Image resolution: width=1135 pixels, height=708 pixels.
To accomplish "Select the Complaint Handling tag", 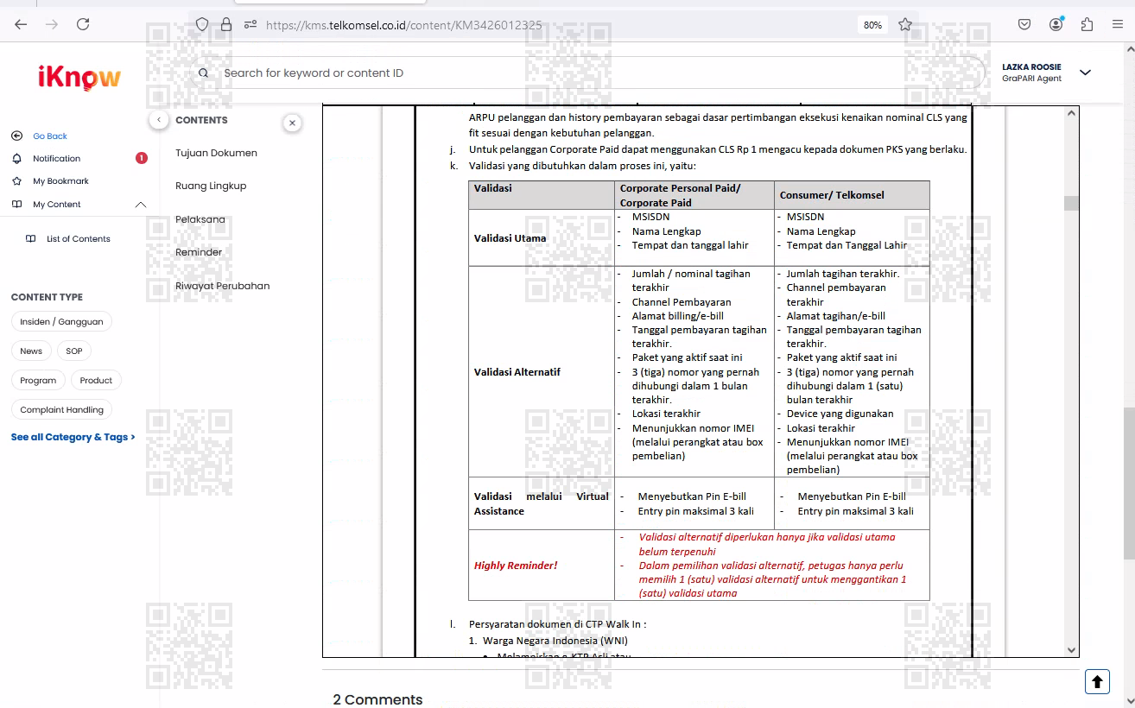I will click(62, 409).
